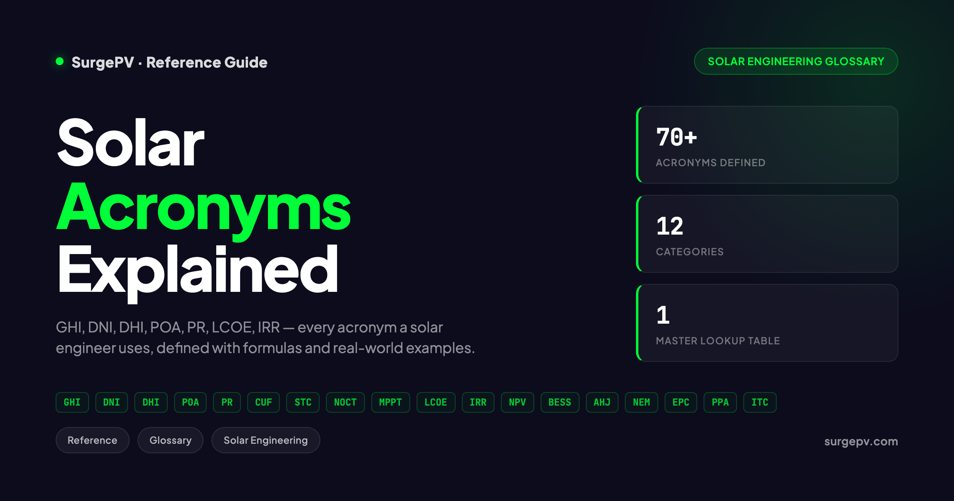Open the Reference tag pill

point(93,440)
